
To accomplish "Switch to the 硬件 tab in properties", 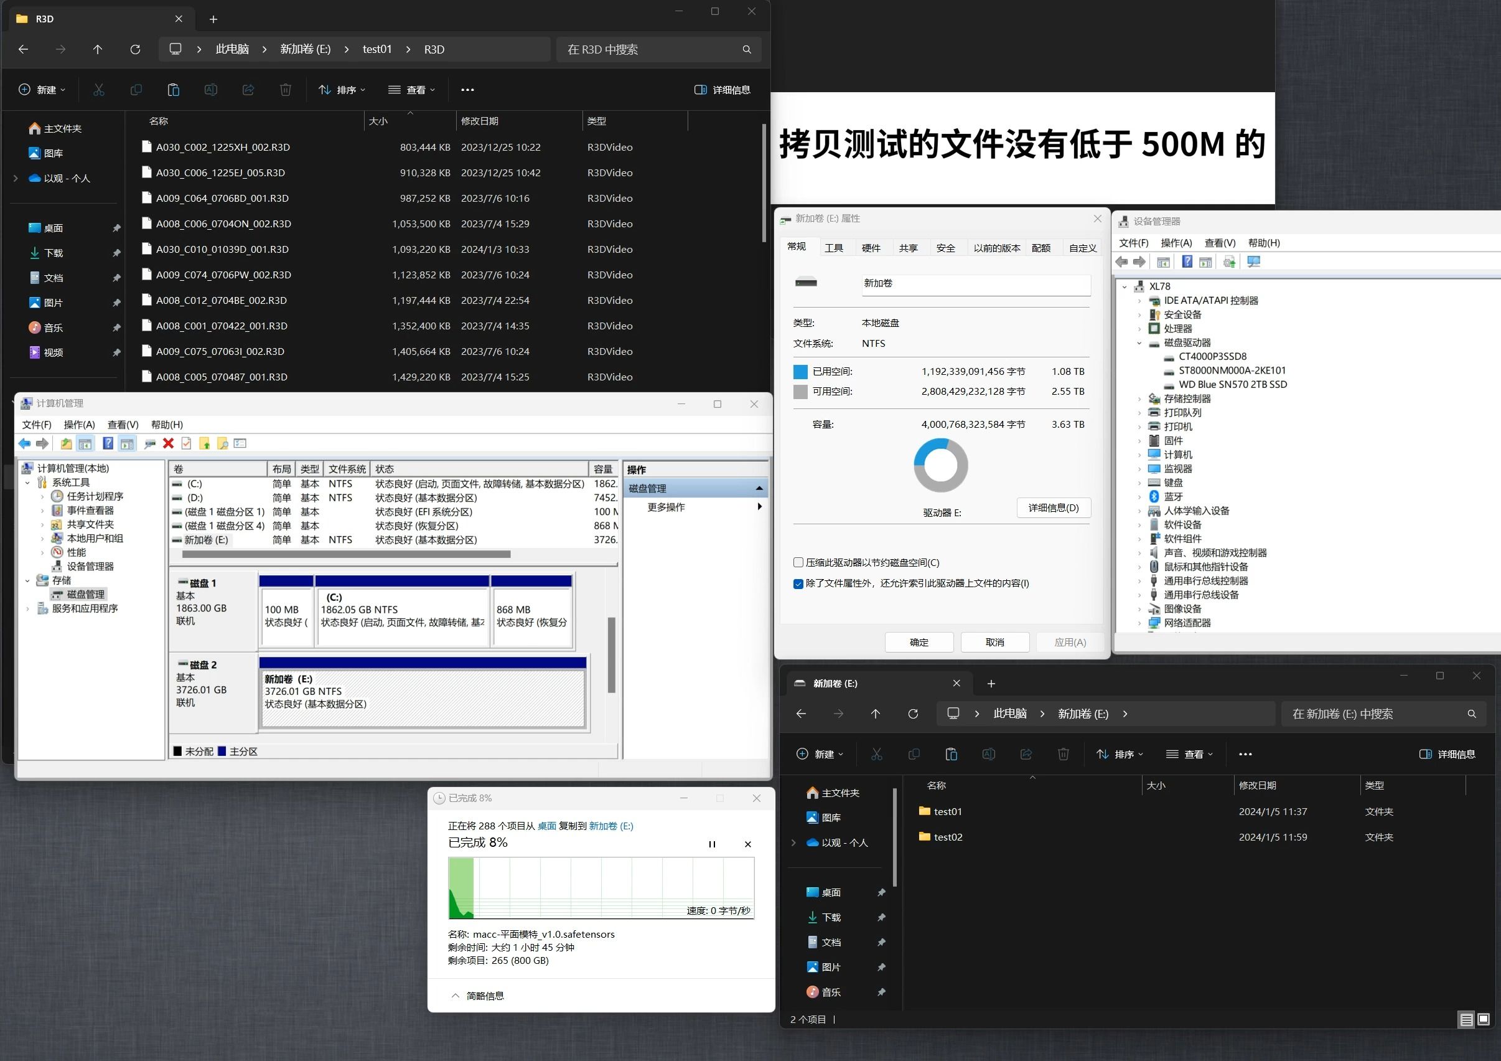I will (x=872, y=247).
